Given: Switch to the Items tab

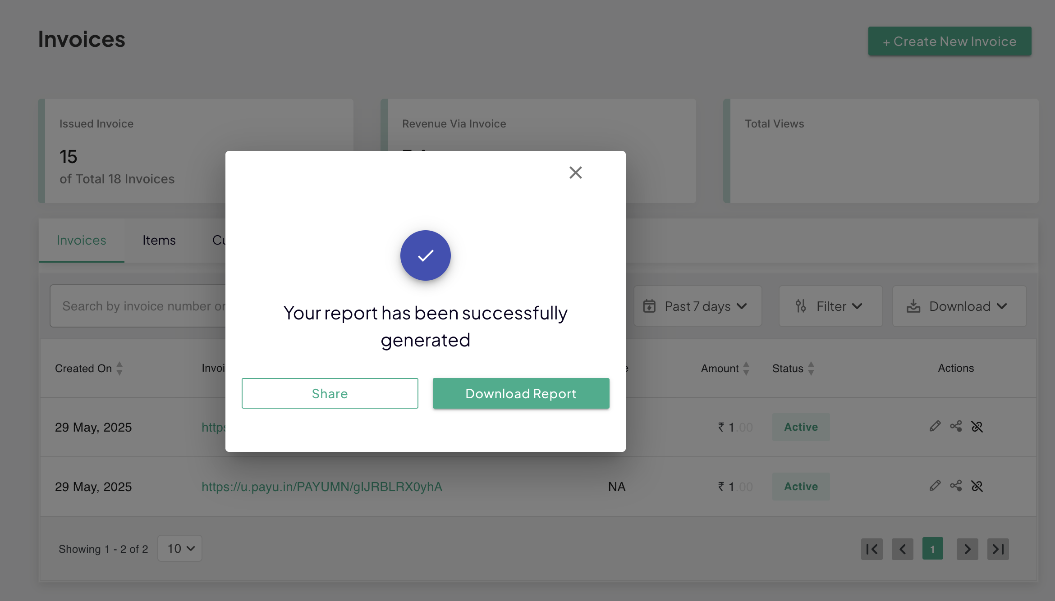Looking at the screenshot, I should click(159, 240).
